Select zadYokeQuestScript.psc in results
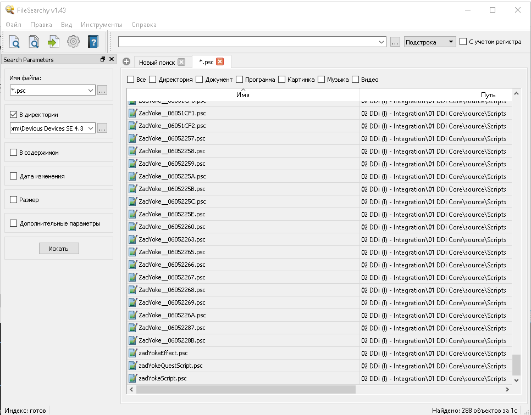 click(170, 366)
